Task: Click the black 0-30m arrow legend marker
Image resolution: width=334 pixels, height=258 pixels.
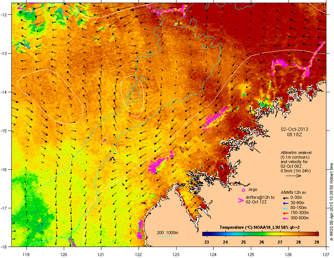Action: pos(285,198)
